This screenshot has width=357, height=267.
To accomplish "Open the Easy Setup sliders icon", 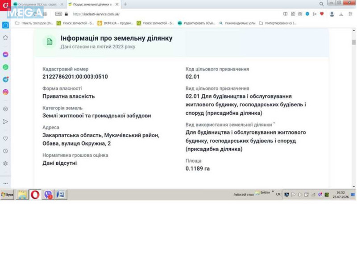I will point(350,14).
